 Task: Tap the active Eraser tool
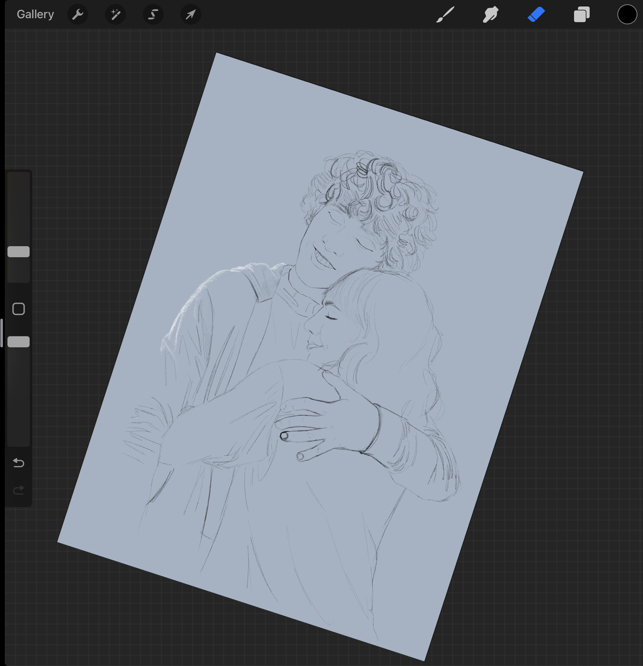pos(536,15)
